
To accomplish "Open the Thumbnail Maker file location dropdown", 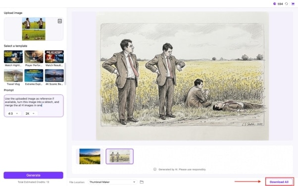I will [112, 182].
